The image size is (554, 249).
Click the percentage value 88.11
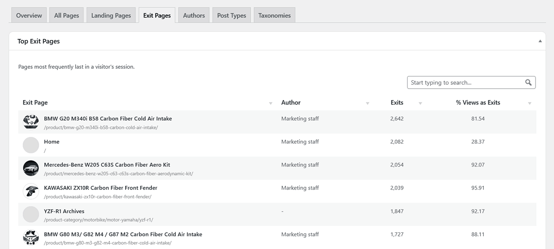coord(478,234)
